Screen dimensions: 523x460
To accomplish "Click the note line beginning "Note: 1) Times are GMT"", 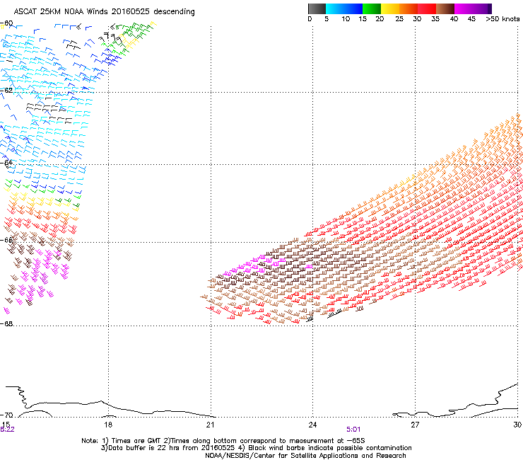I will [x=223, y=441].
